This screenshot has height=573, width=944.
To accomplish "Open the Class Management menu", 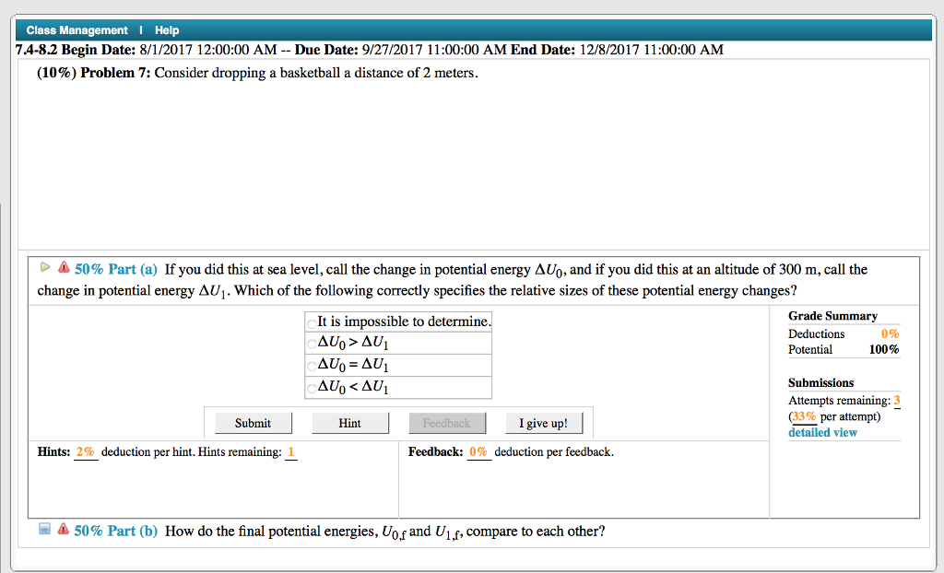I will 77,30.
